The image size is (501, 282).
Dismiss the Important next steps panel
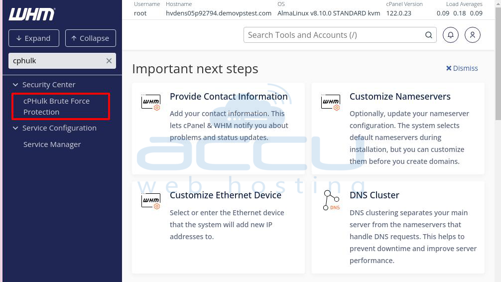pos(462,68)
